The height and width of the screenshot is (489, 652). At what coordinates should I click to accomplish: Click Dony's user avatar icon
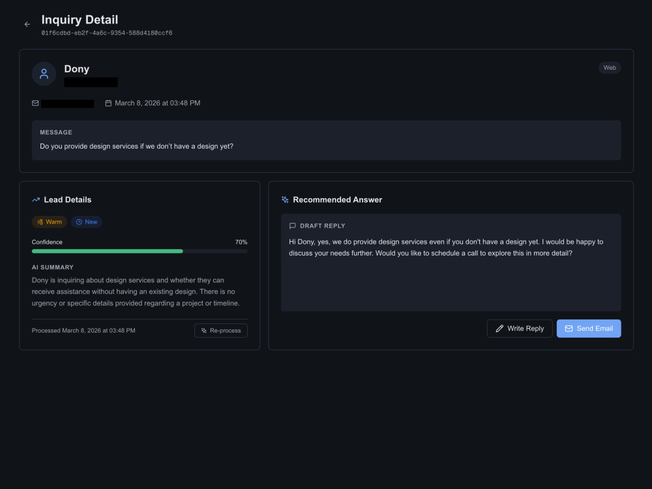[x=44, y=74]
